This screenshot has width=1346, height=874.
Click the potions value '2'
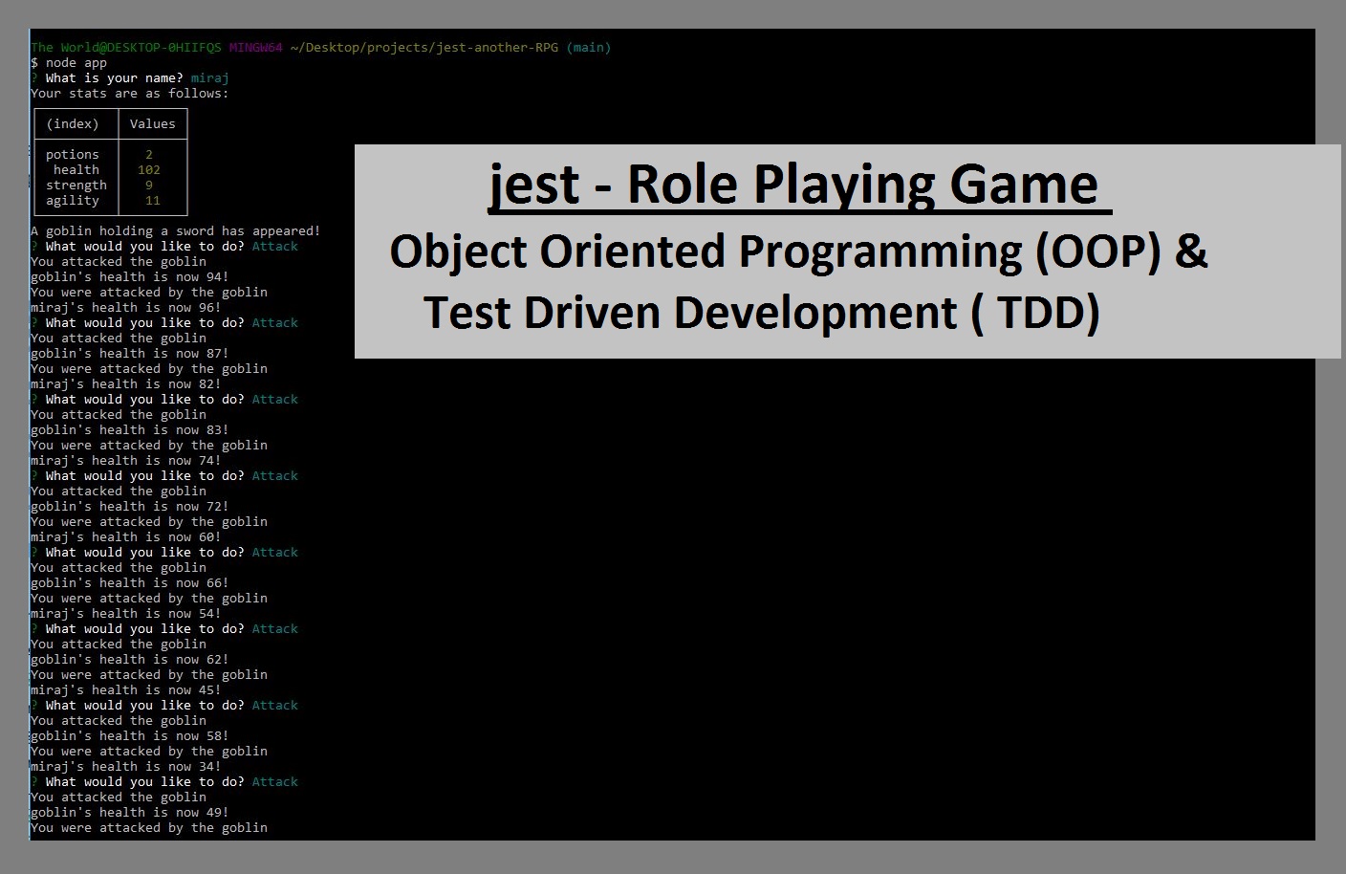point(149,154)
